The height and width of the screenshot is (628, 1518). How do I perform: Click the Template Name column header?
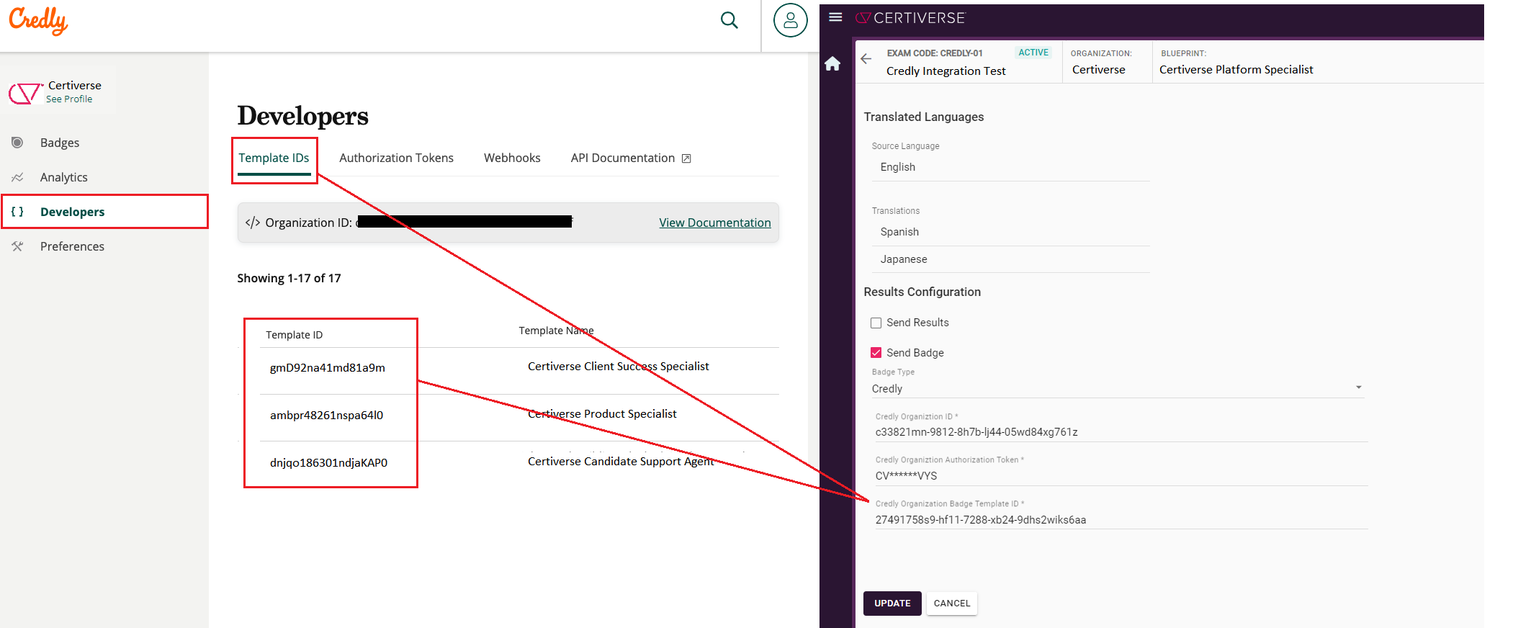556,331
